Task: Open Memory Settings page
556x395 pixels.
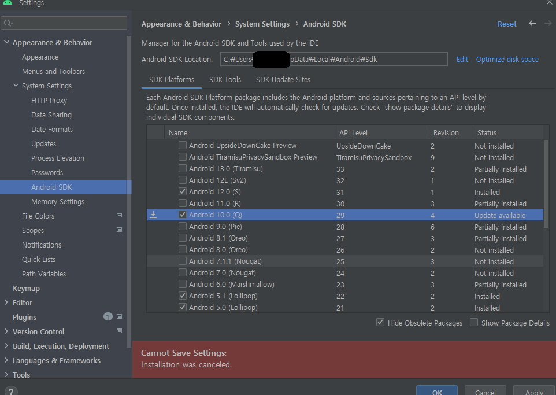Action: [58, 202]
